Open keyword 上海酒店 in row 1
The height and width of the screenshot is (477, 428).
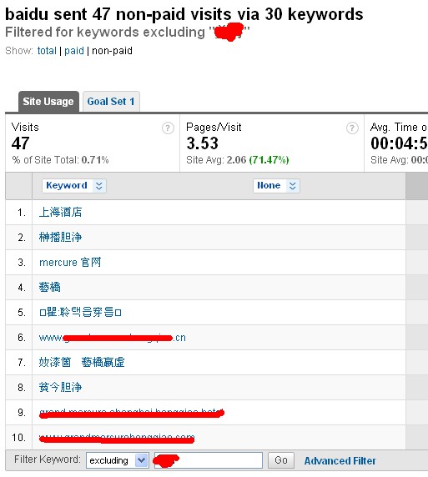(60, 212)
